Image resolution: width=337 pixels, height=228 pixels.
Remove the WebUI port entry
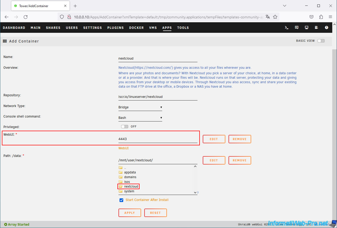240,139
